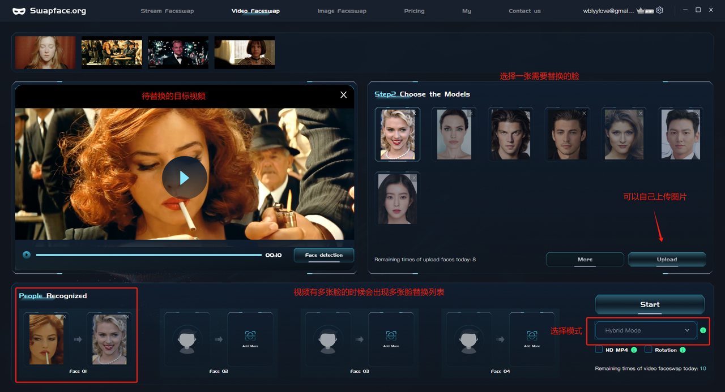Select the man in tuxedo video thumbnail
The image size is (725, 392).
tap(178, 53)
